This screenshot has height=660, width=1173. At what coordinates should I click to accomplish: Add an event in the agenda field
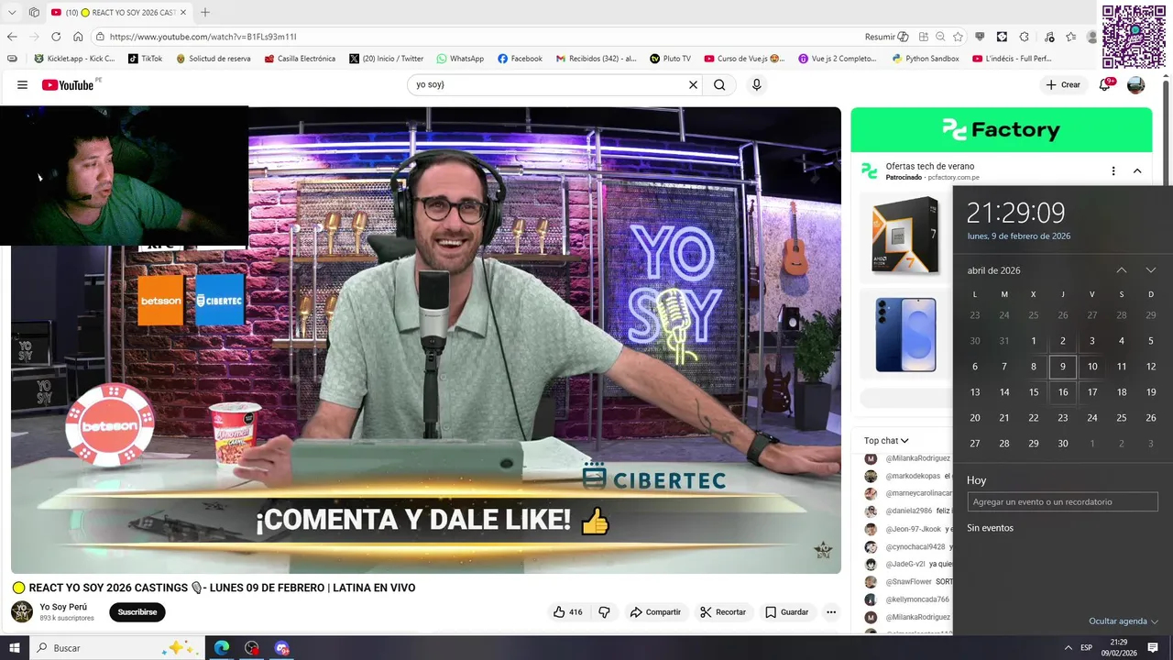[1062, 501]
